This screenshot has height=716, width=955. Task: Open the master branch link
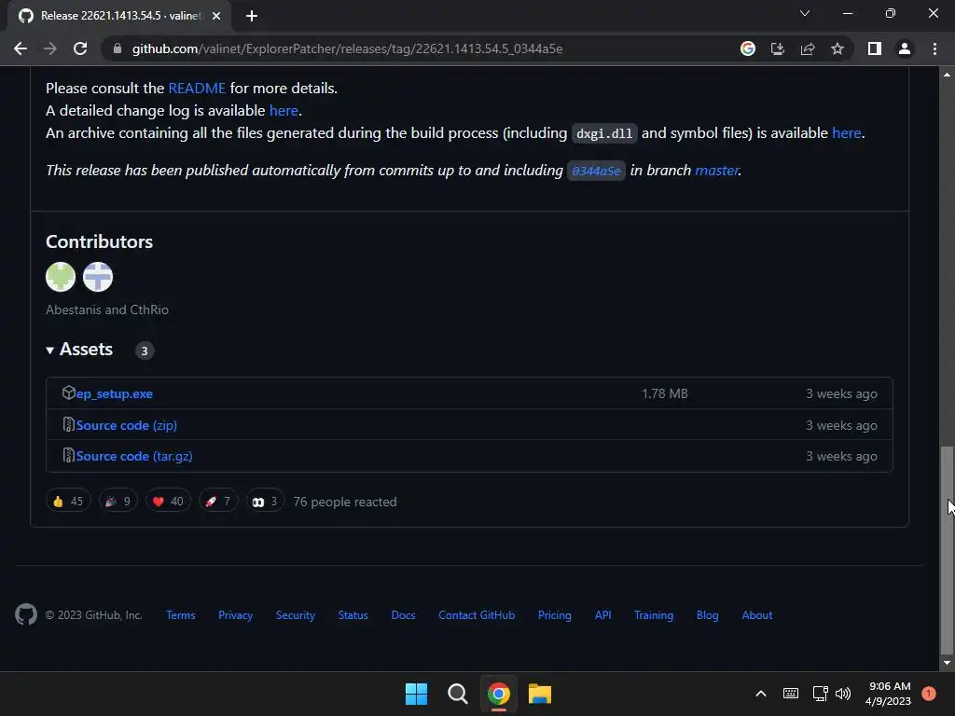coord(717,171)
